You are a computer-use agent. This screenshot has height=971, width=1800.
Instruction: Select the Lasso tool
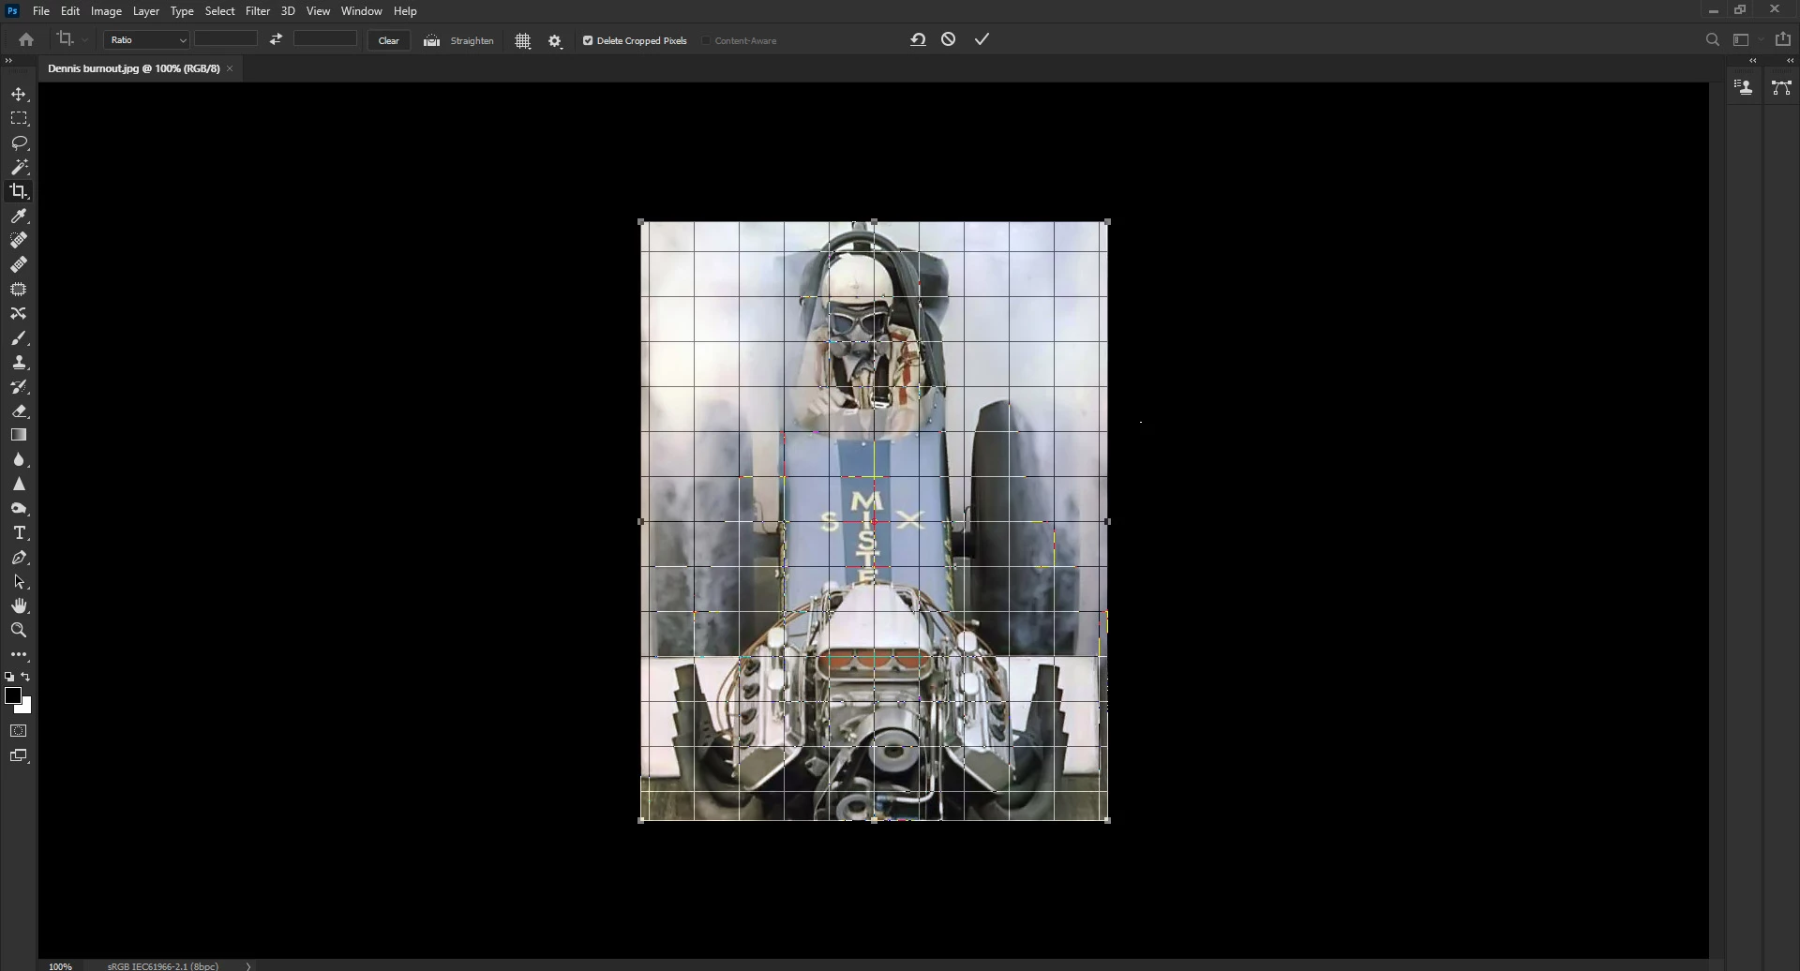(x=19, y=143)
